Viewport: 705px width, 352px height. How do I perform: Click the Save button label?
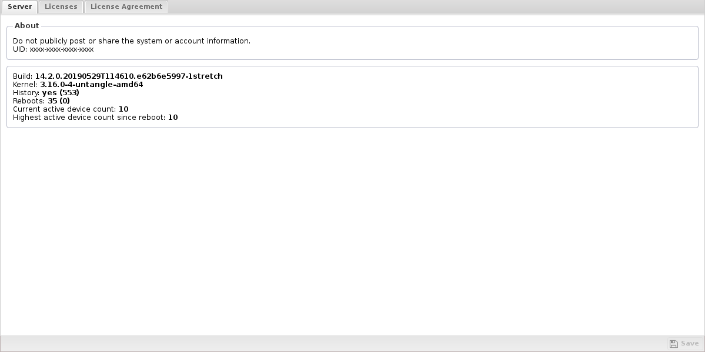690,343
